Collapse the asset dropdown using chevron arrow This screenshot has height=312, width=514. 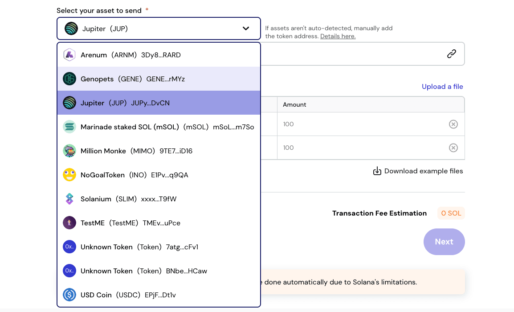[246, 28]
